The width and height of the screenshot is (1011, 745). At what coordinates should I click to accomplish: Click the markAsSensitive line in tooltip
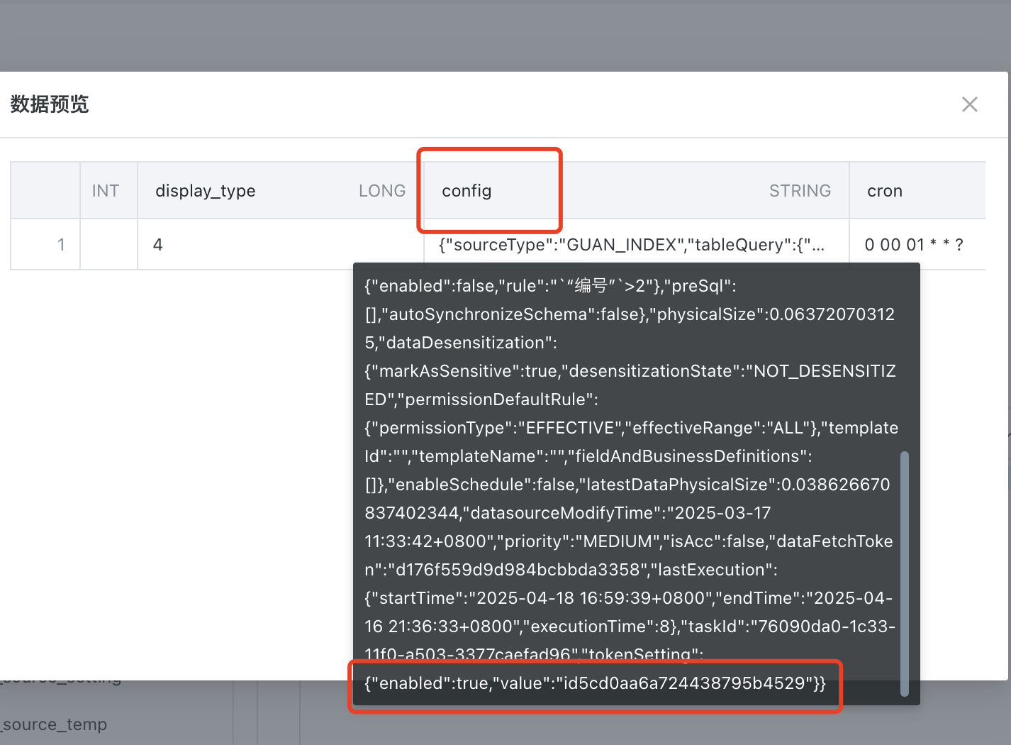[630, 371]
